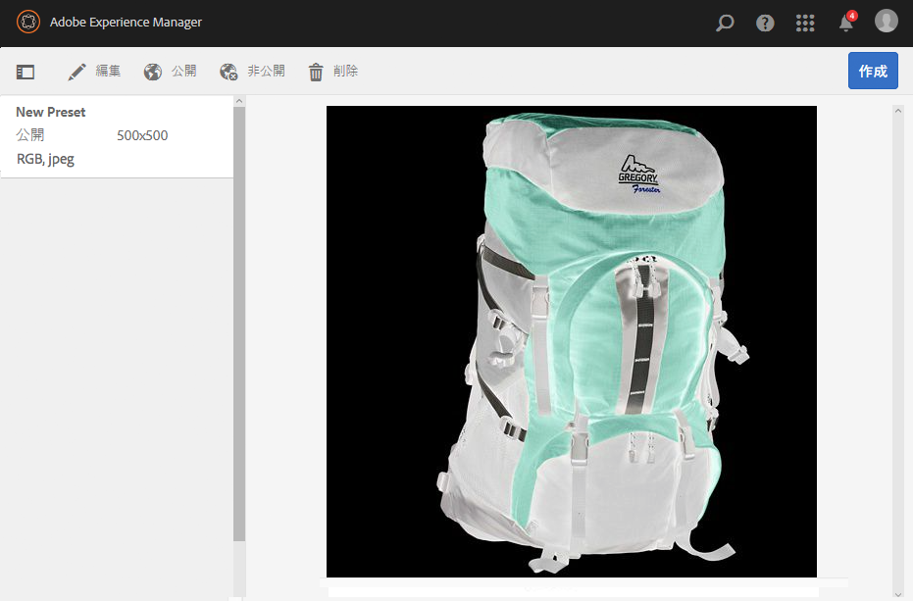
Task: Click the 編集 label in toolbar
Action: 108,71
